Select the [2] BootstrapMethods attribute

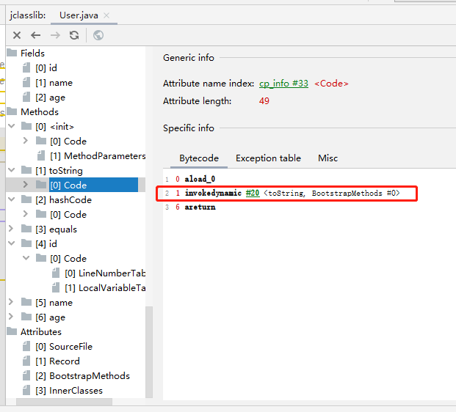82,376
